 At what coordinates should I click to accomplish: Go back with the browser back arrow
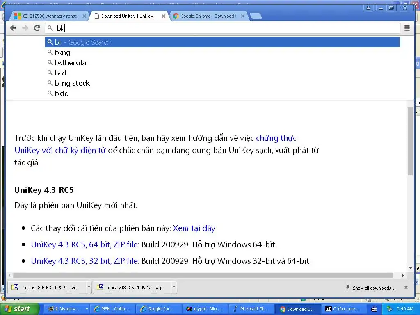(x=13, y=28)
